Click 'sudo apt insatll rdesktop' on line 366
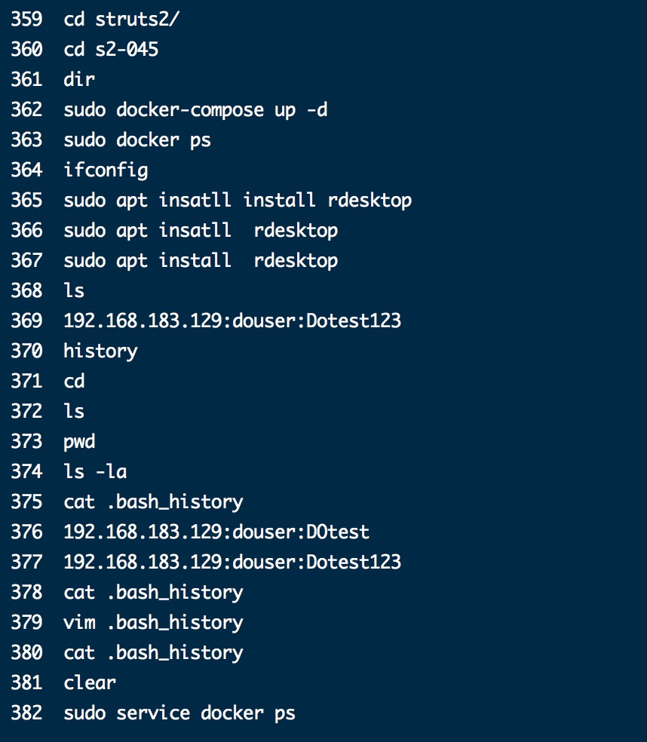 [201, 231]
